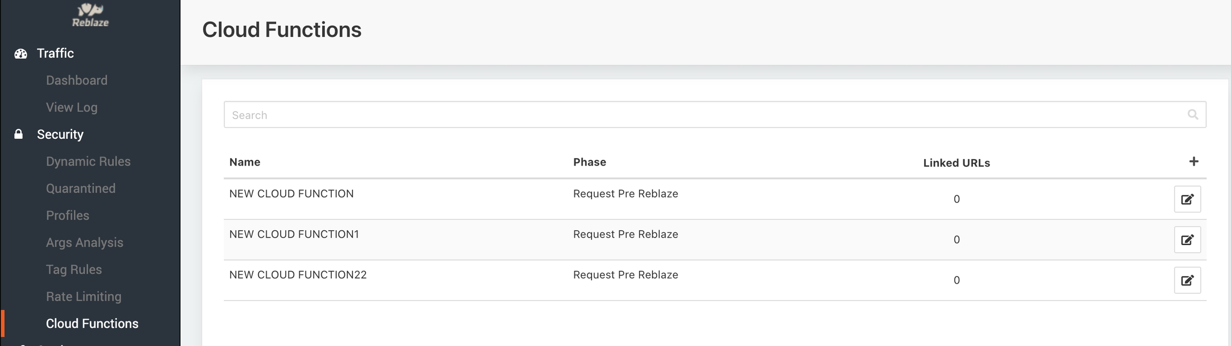Go to Dynamic Rules
The image size is (1231, 346).
(88, 161)
